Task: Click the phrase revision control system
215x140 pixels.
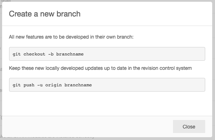Action: pyautogui.click(x=166, y=68)
